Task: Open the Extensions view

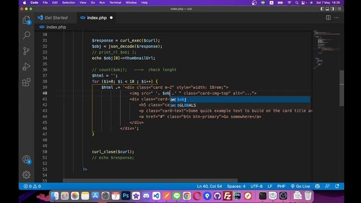Action: click(27, 82)
